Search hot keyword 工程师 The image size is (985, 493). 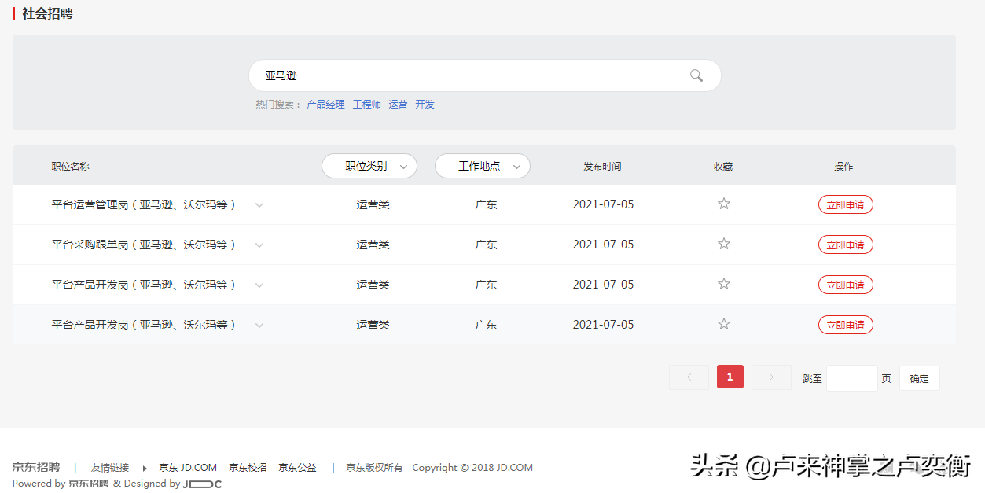[x=366, y=104]
